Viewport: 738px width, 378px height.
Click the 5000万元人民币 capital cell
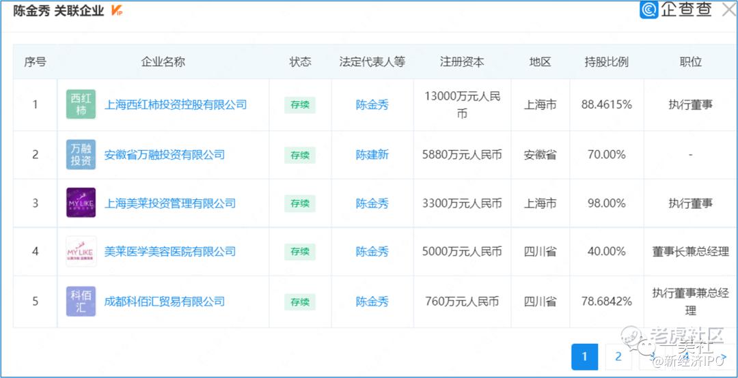pyautogui.click(x=462, y=252)
